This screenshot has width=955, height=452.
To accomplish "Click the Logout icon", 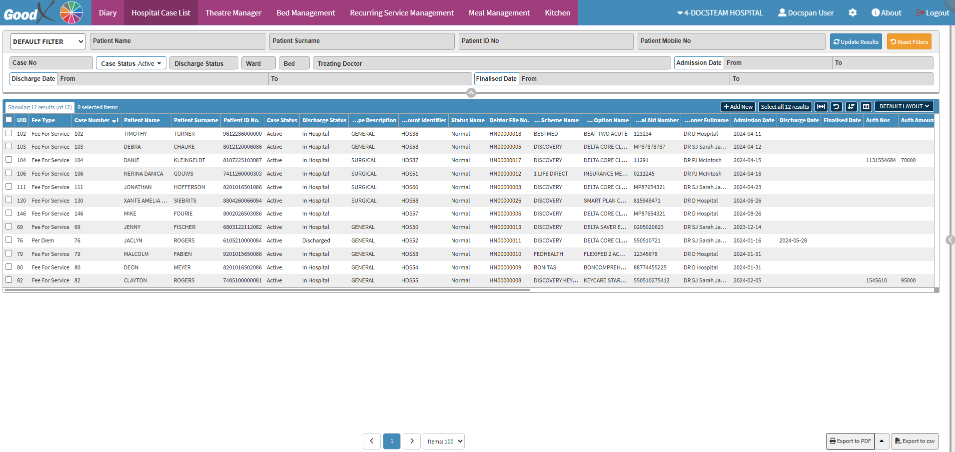I will click(920, 13).
